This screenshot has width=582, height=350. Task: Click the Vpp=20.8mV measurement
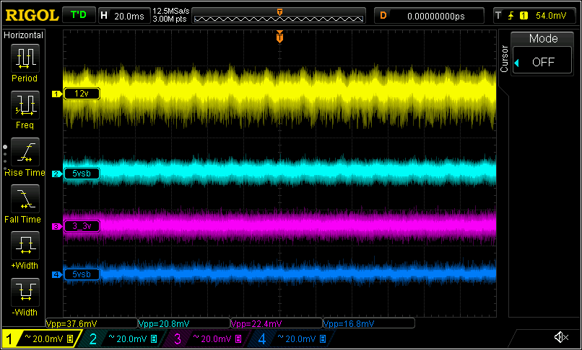tap(183, 323)
